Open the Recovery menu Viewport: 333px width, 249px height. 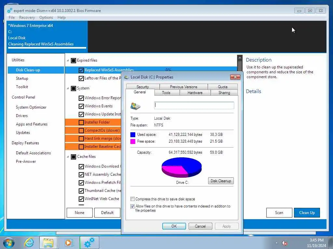(x=27, y=18)
